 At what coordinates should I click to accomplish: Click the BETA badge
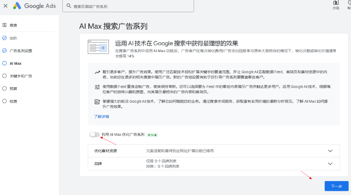click(x=152, y=135)
